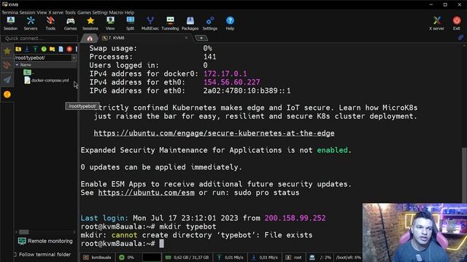Open the Servers toolbar icon

(x=31, y=23)
